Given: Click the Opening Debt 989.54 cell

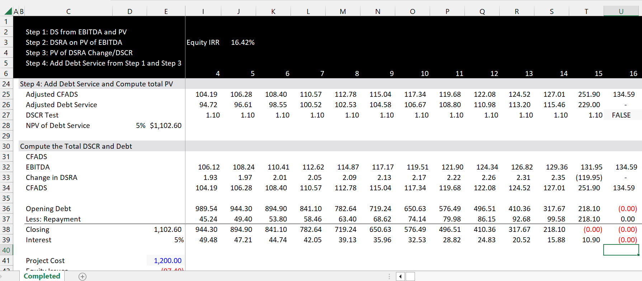Looking at the screenshot, I should [206, 209].
